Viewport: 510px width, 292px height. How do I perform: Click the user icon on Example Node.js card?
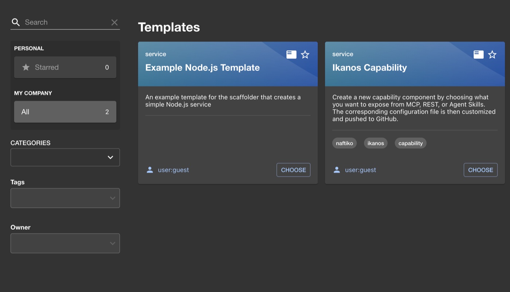coord(150,170)
